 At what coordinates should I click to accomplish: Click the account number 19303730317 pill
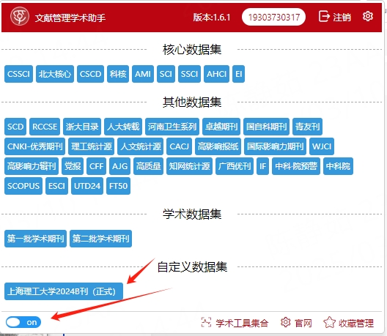tap(273, 17)
